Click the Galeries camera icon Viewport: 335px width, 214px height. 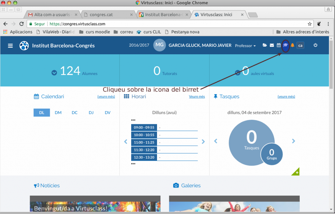click(176, 185)
